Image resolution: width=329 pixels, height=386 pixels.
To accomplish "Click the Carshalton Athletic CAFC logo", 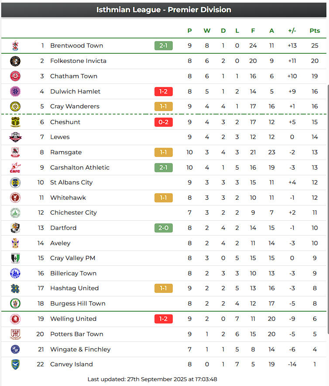I will pyautogui.click(x=15, y=167).
